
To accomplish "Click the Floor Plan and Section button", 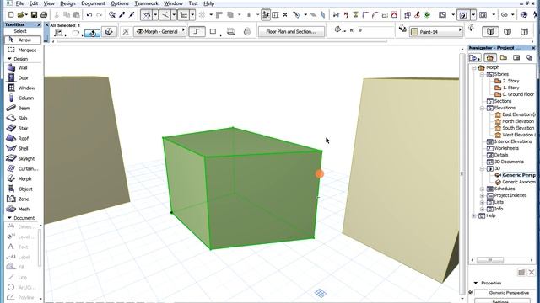I will coord(291,32).
